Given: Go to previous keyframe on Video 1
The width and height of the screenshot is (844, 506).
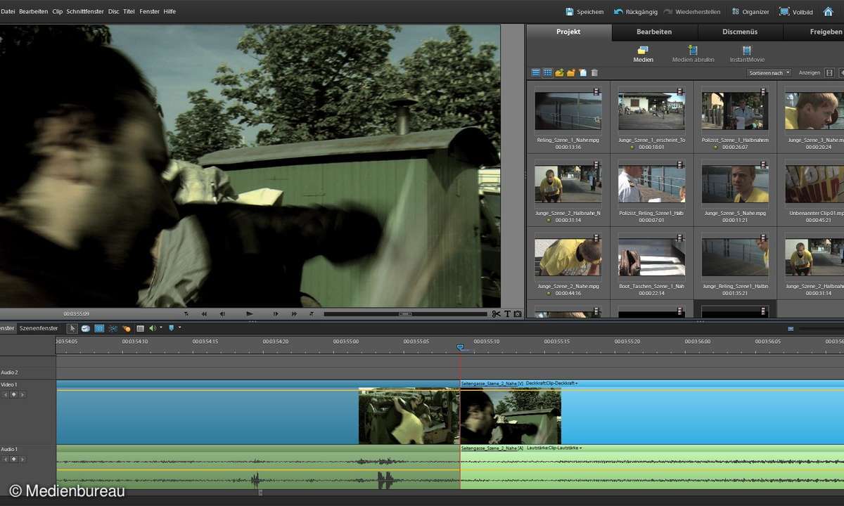Looking at the screenshot, I should coord(6,394).
